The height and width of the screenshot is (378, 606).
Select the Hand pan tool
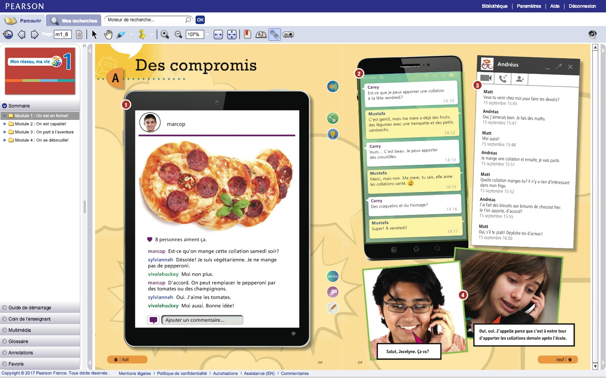108,34
